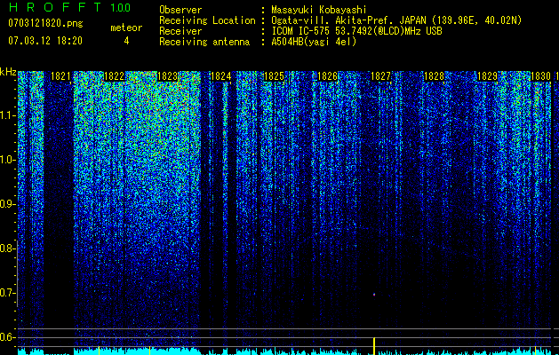Click the 1.0 frequency axis label
This screenshot has width=559, height=355.
[x=8, y=160]
